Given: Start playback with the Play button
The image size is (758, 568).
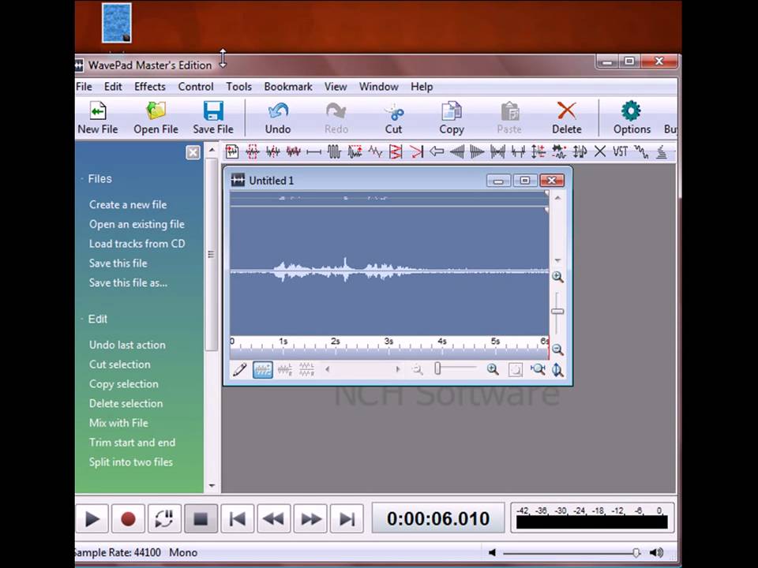Looking at the screenshot, I should coord(92,519).
